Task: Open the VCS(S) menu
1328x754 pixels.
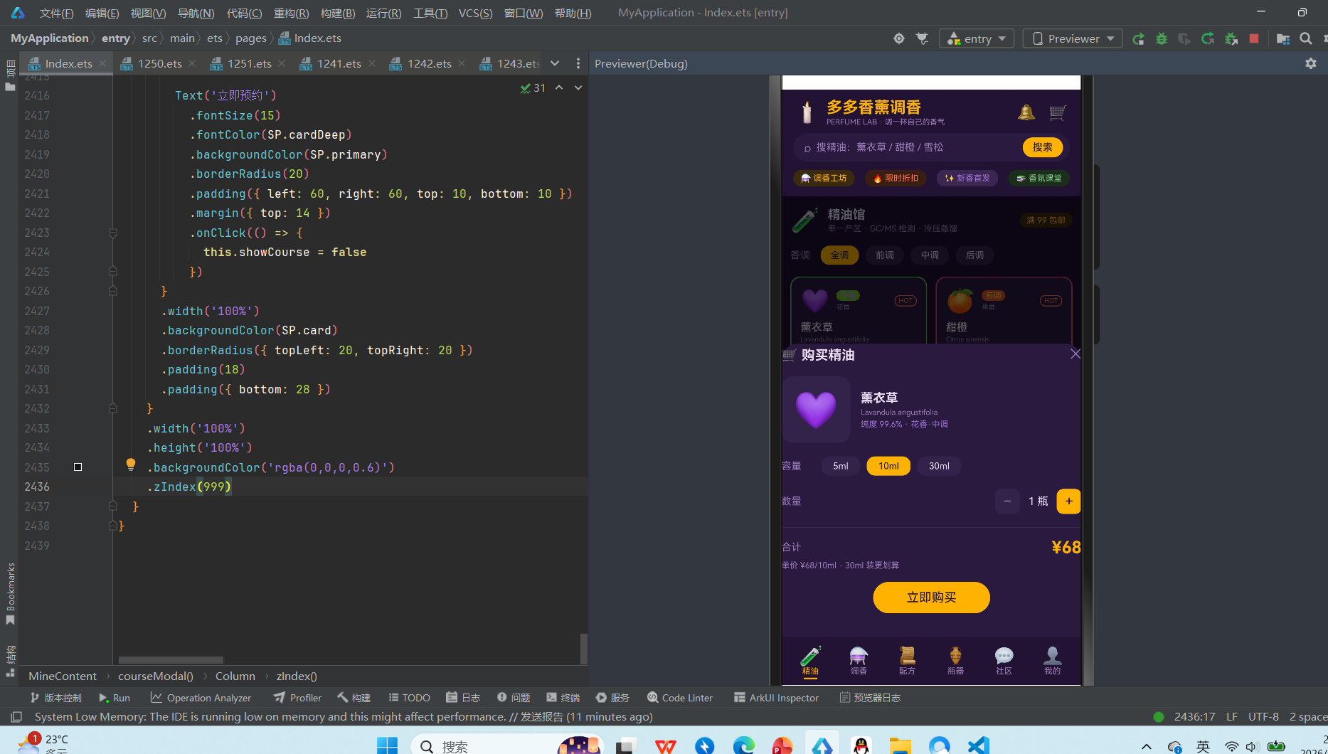Action: (x=476, y=13)
